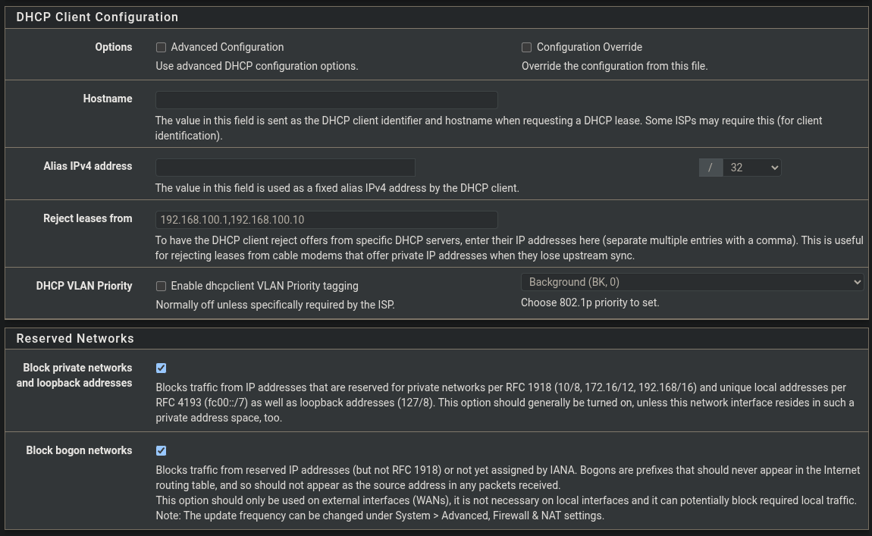Click into the Reject leases from field

click(326, 219)
